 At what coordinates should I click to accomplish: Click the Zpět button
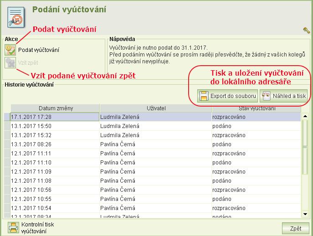click(296, 228)
